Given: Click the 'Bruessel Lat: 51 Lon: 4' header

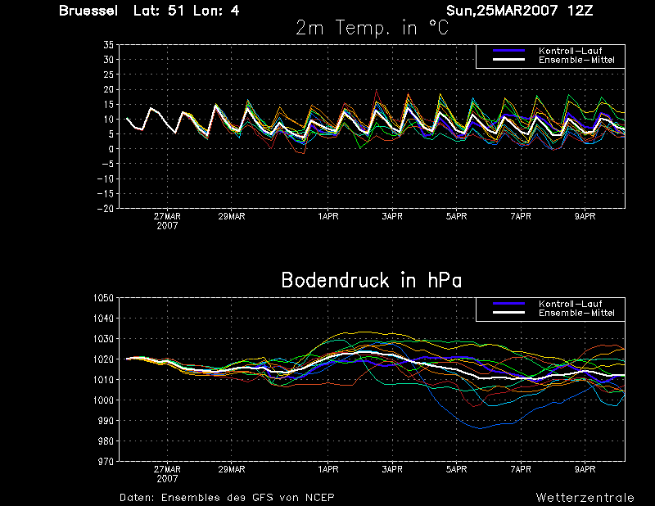Looking at the screenshot, I should click(149, 11).
